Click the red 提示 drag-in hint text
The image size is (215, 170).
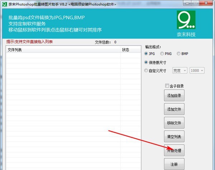[x=29, y=42]
